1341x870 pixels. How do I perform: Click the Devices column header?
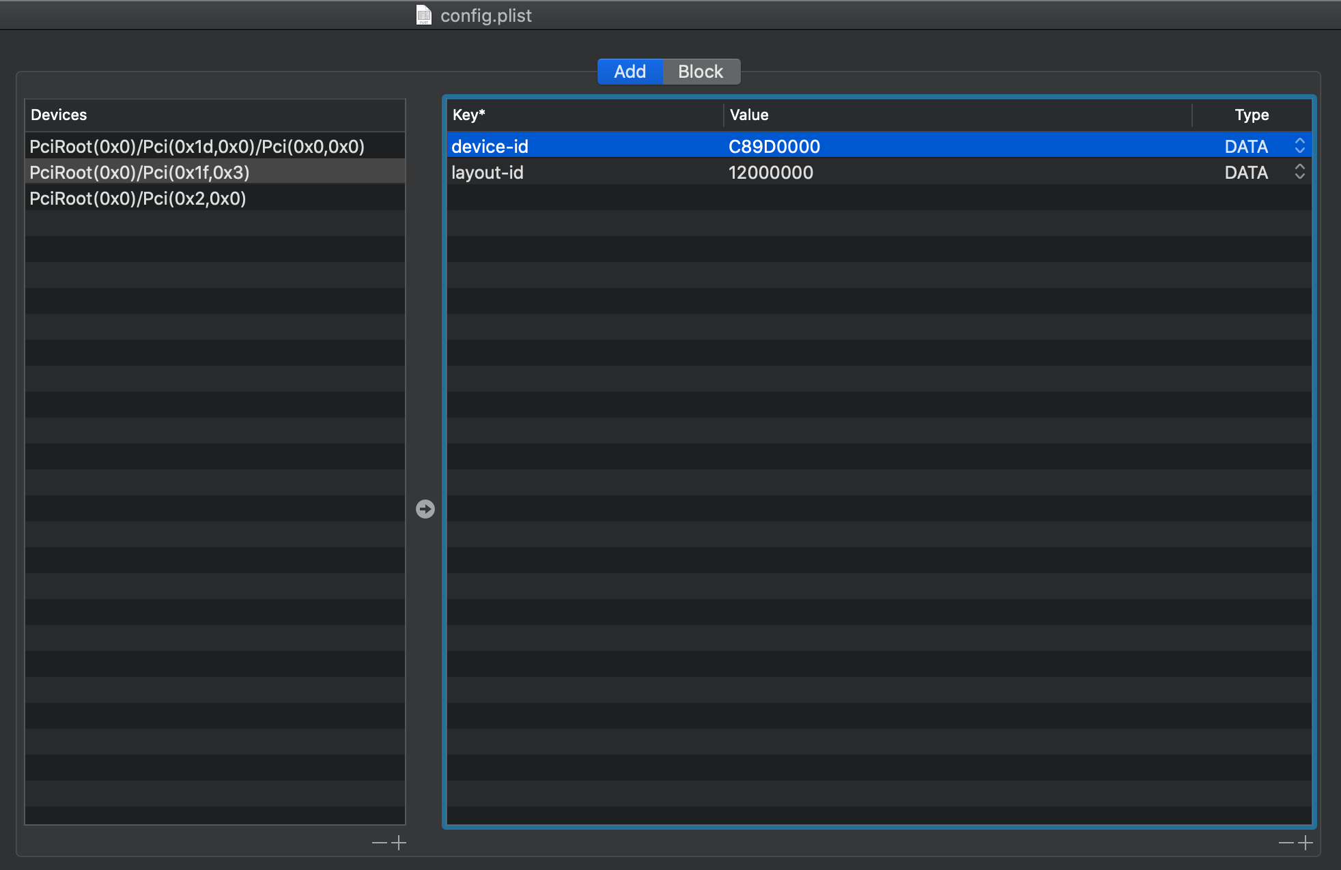tap(215, 115)
